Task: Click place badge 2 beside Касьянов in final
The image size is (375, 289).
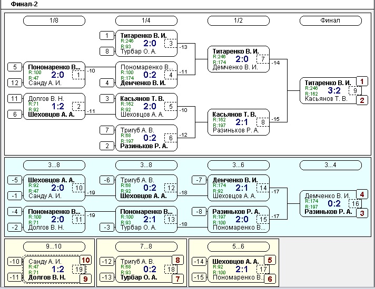Action: click(x=362, y=100)
